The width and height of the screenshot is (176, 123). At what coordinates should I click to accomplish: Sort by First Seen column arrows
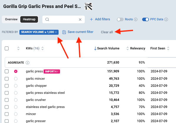click(x=168, y=48)
